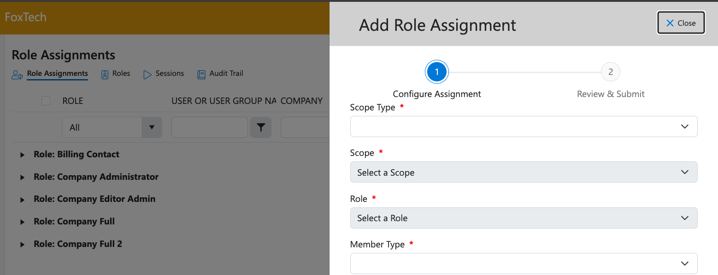Click the Role: Billing Contact row text
Viewport: 718px width, 275px height.
tap(77, 155)
